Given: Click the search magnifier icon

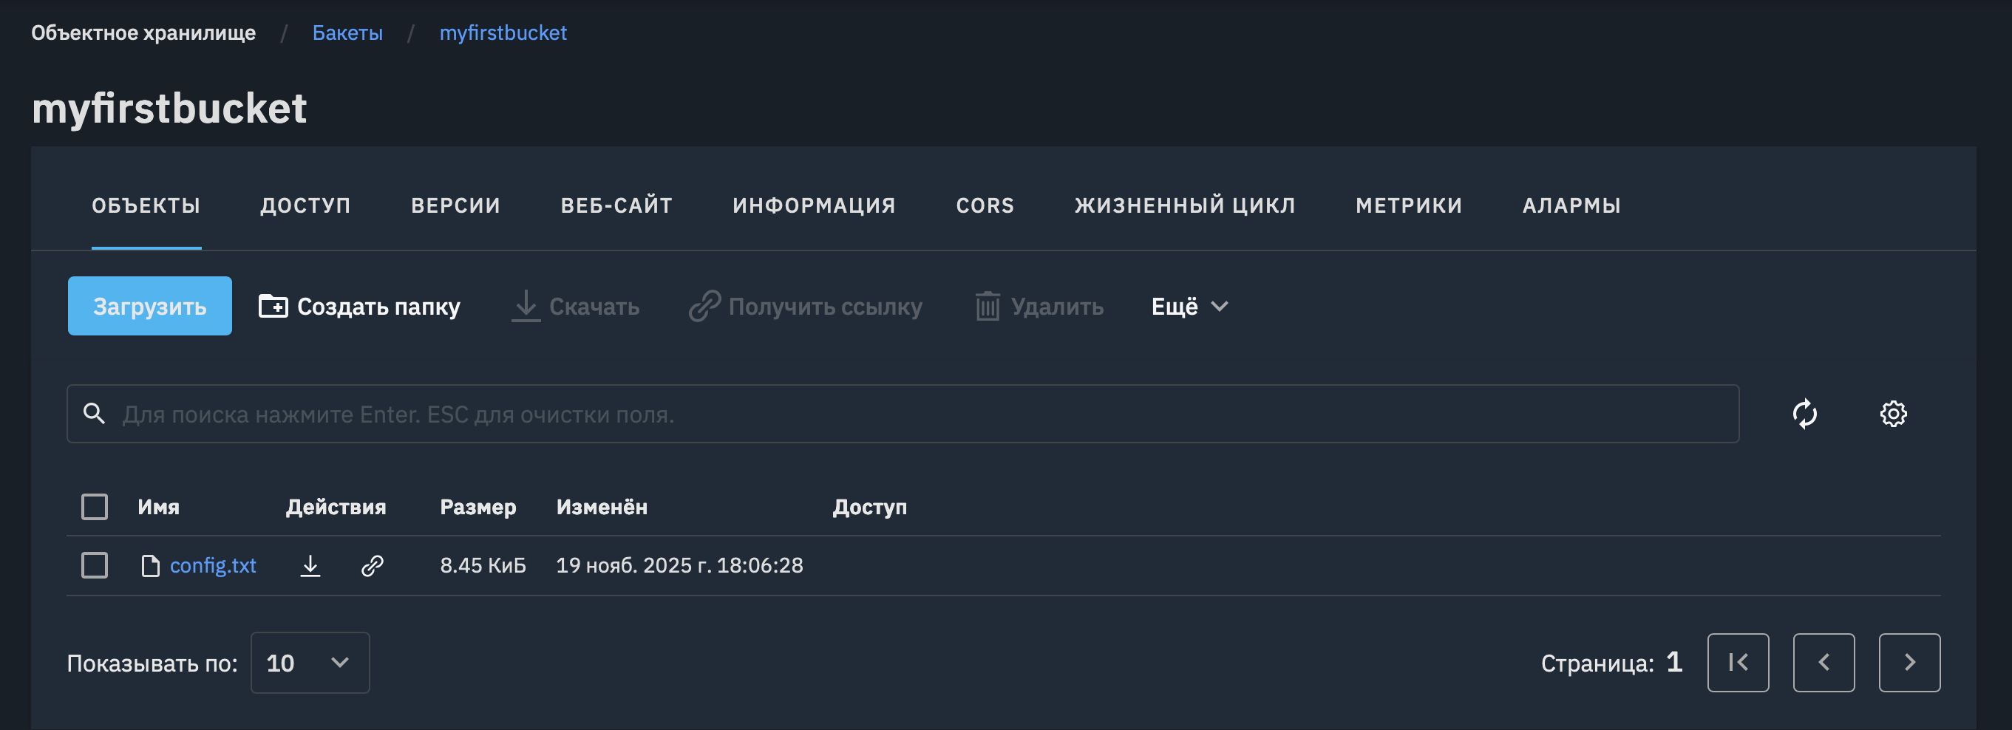Looking at the screenshot, I should pos(95,414).
